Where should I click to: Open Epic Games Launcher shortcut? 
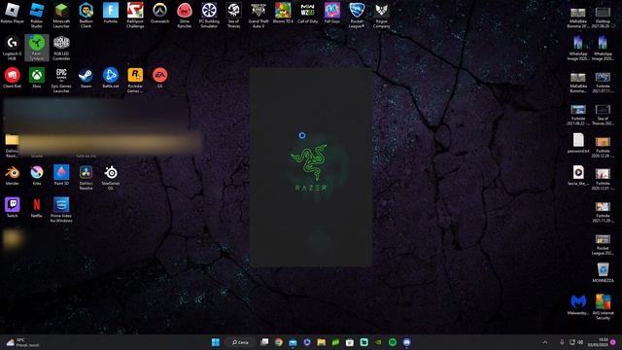[61, 80]
